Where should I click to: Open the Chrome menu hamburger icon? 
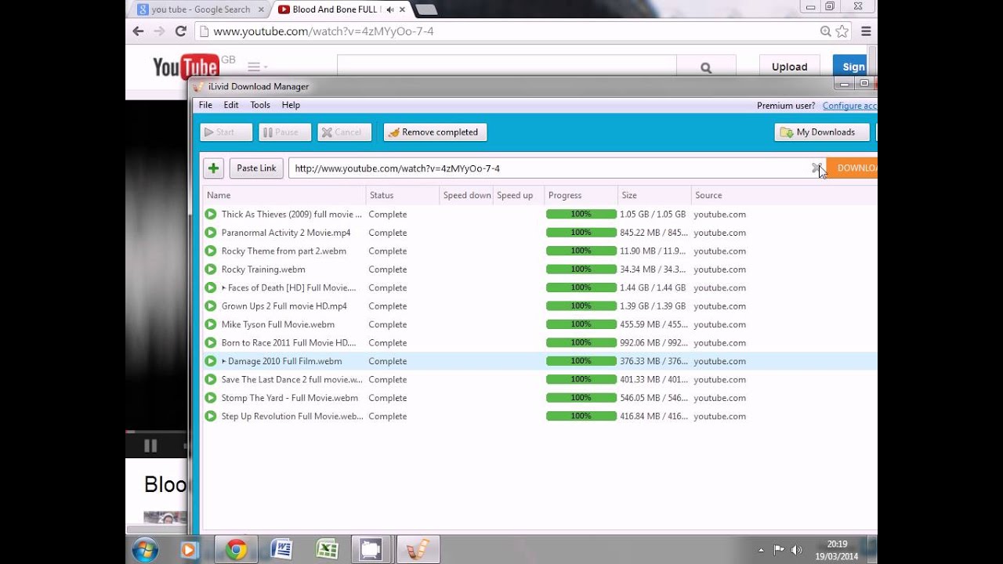(866, 31)
